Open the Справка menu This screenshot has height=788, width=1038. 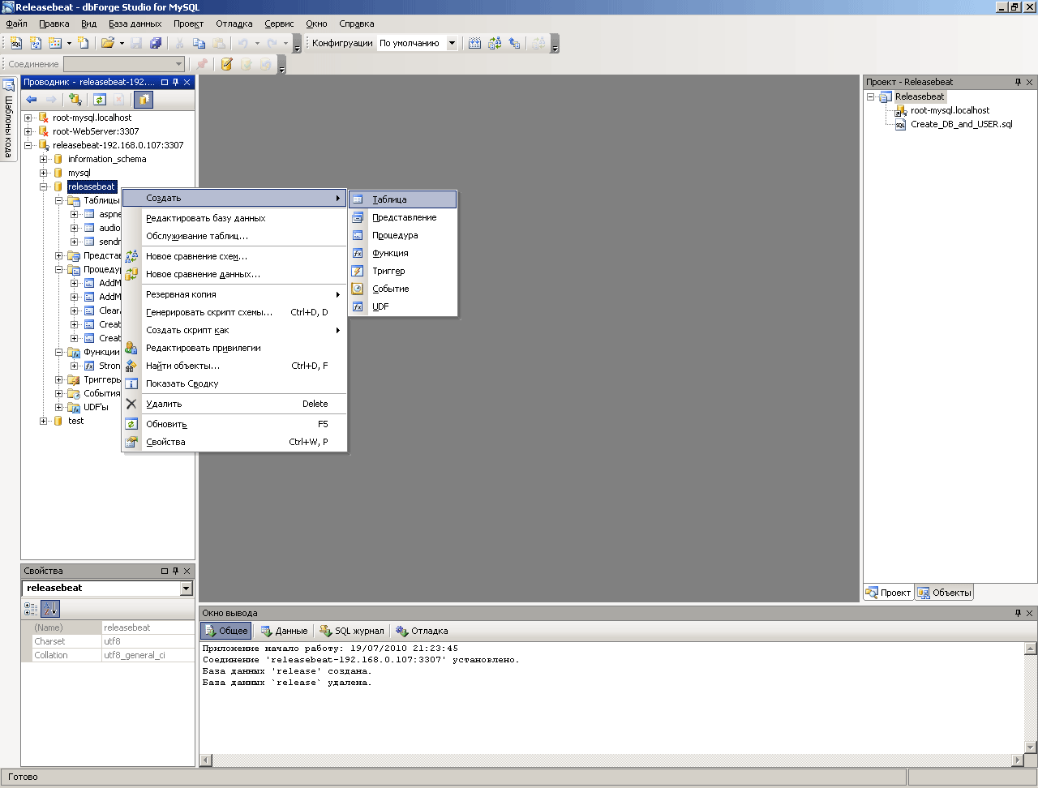(357, 24)
